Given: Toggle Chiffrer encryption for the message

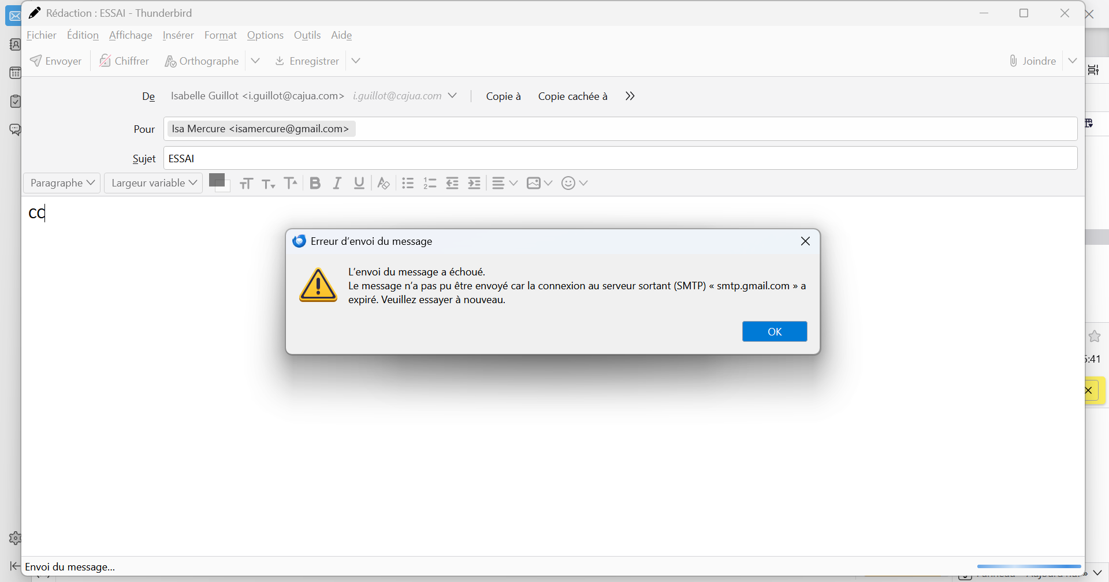Looking at the screenshot, I should click(x=124, y=61).
